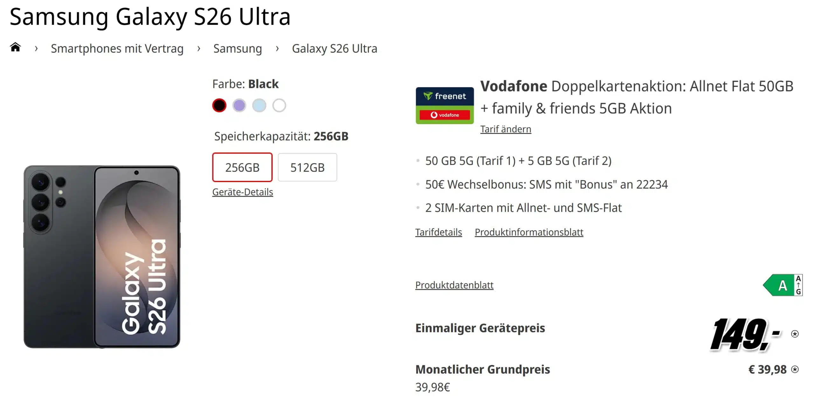Screen dimensions: 814x399
Task: Select the purple color option
Action: tap(239, 105)
